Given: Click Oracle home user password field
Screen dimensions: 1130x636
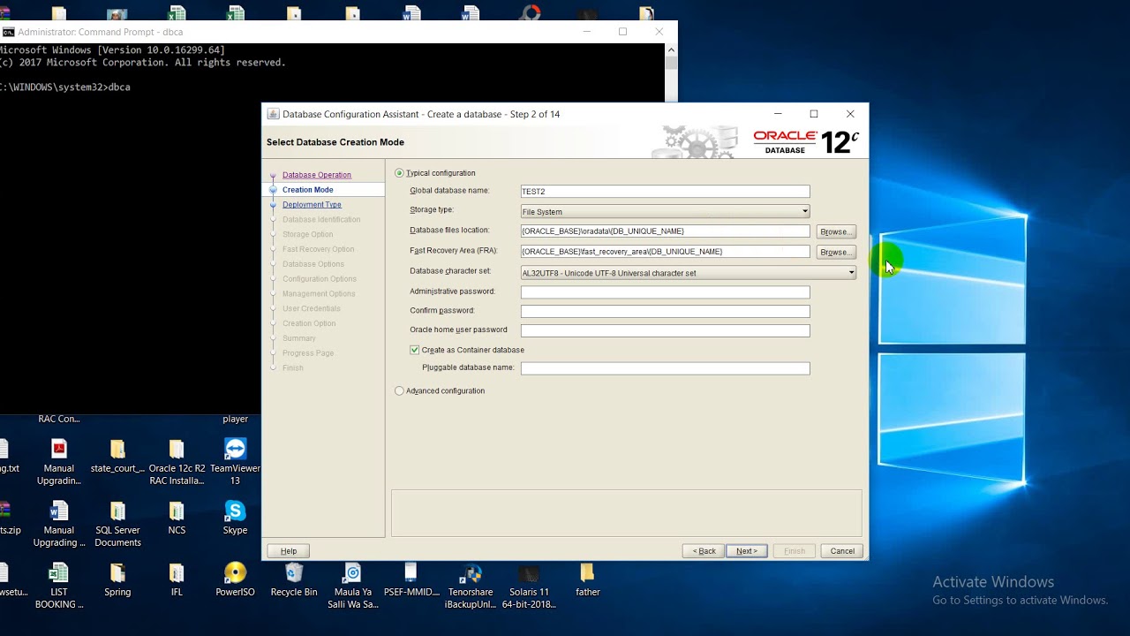Looking at the screenshot, I should point(665,330).
